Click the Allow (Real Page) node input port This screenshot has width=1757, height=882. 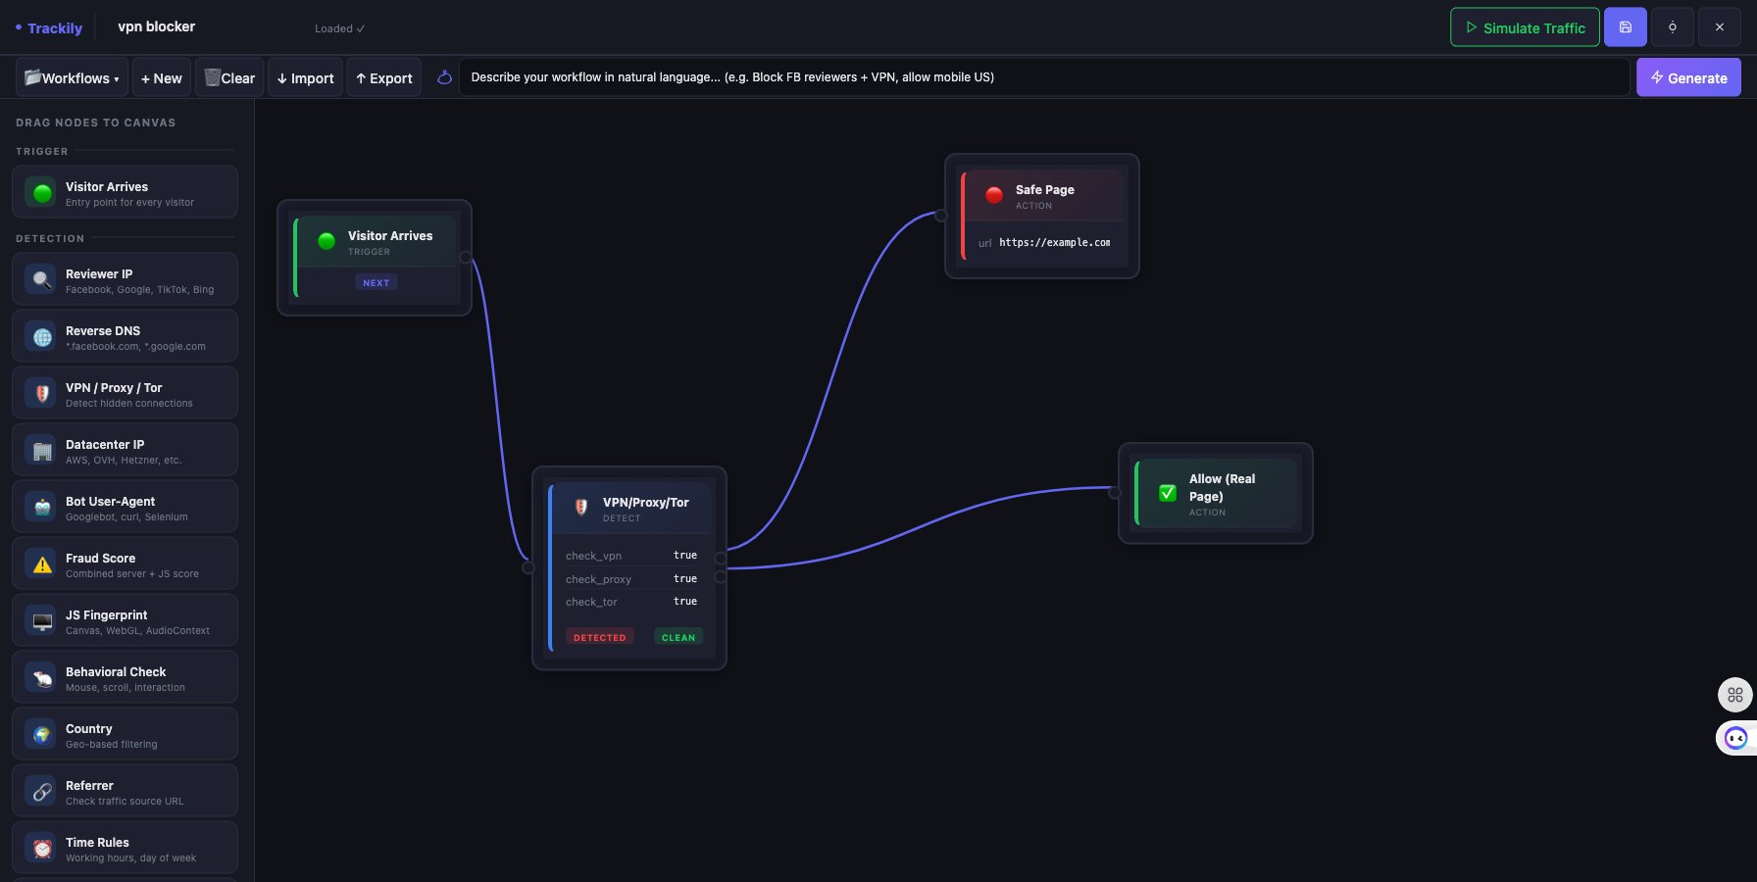(1114, 493)
